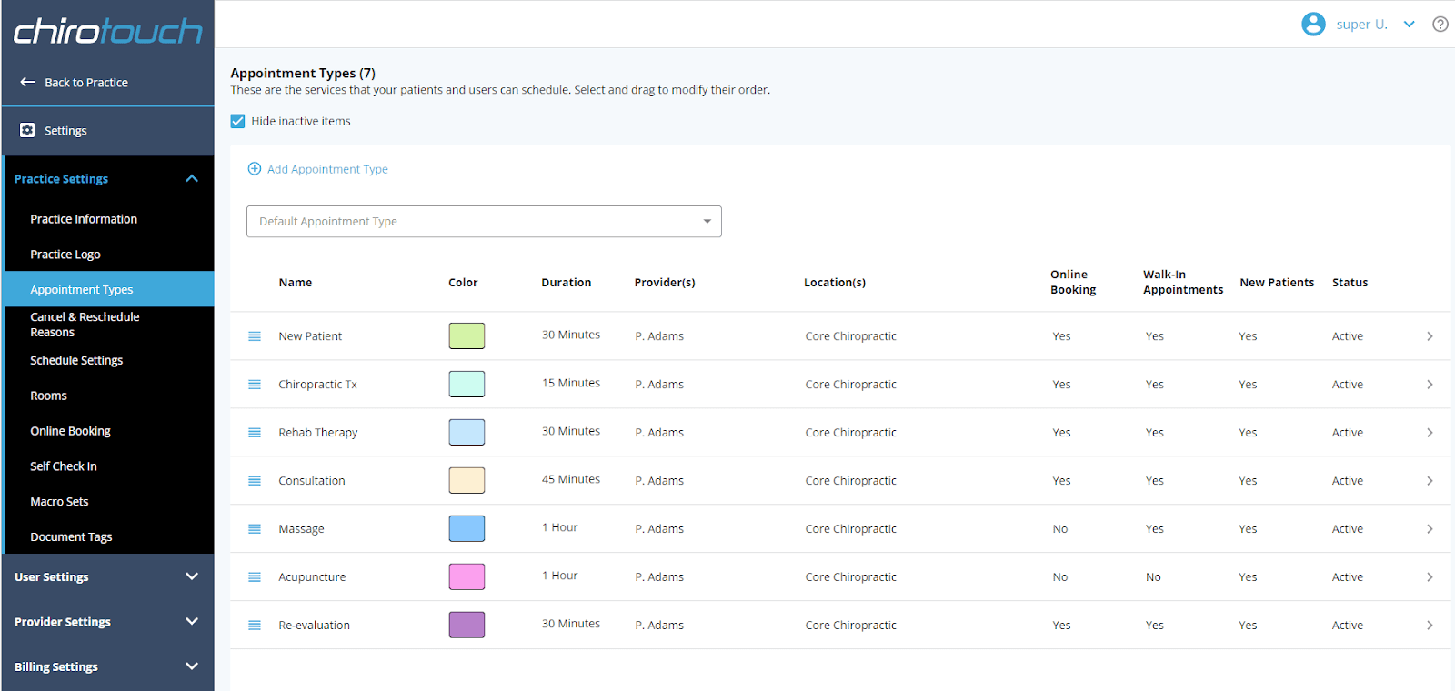The height and width of the screenshot is (691, 1455).
Task: Open the user account dropdown chevron
Action: pos(1409,24)
